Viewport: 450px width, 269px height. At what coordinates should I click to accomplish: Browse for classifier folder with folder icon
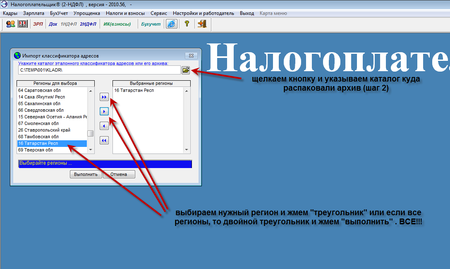click(186, 70)
